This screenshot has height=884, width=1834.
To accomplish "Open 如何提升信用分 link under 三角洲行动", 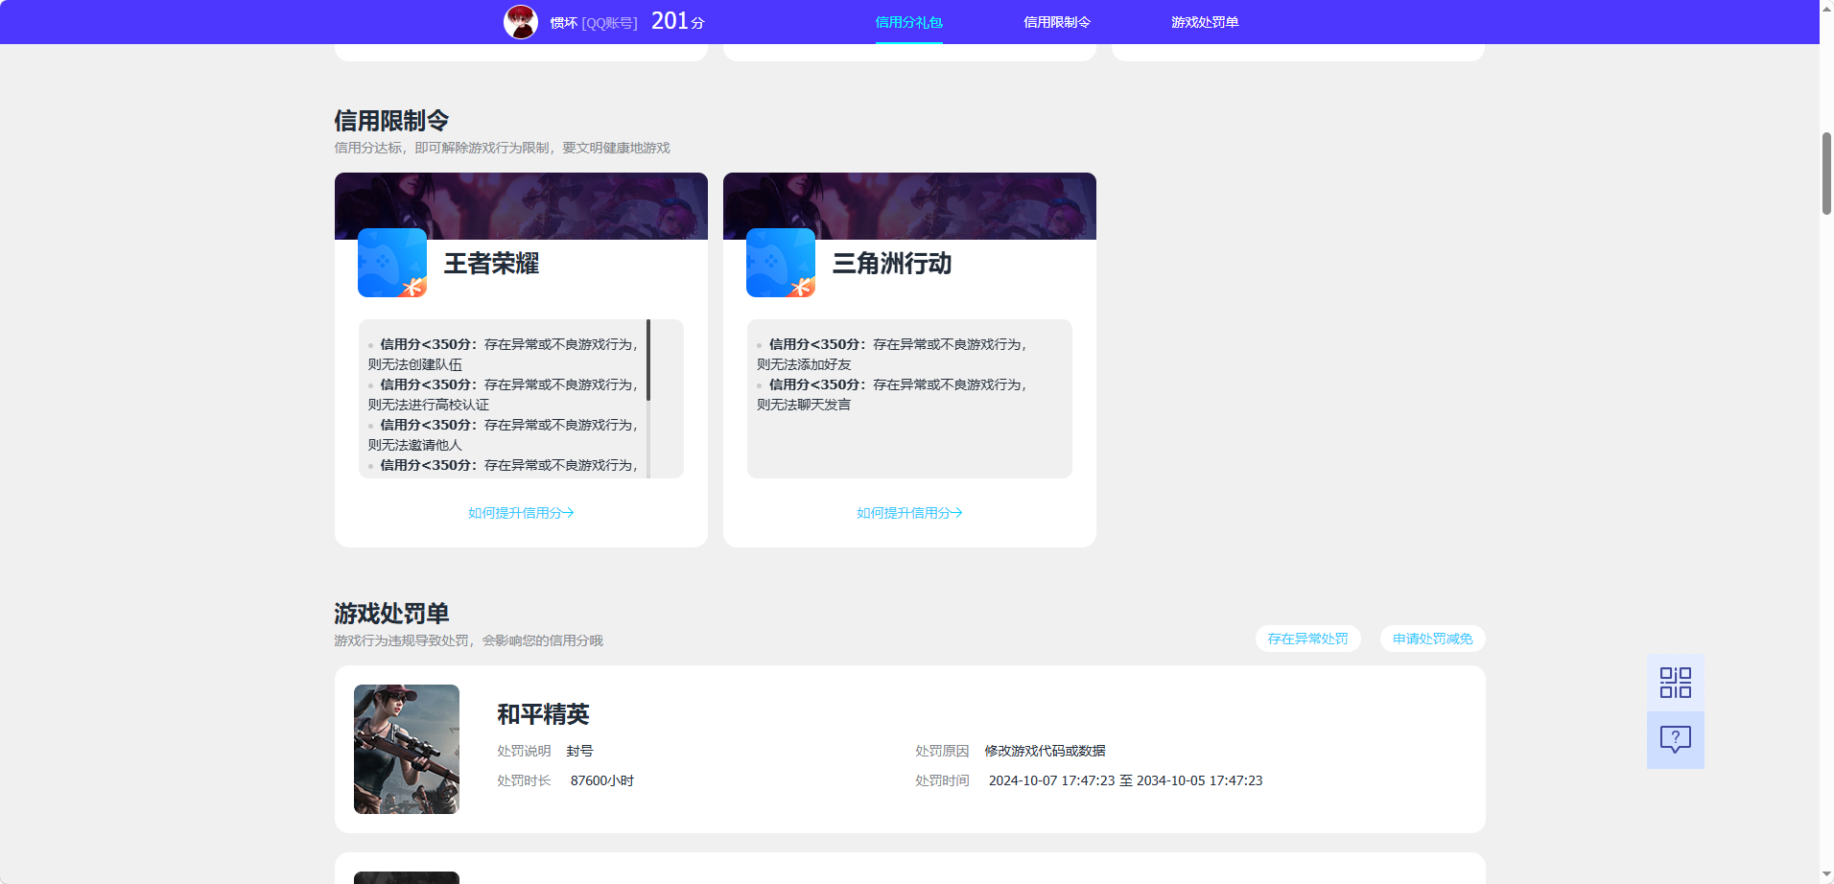I will [x=909, y=513].
